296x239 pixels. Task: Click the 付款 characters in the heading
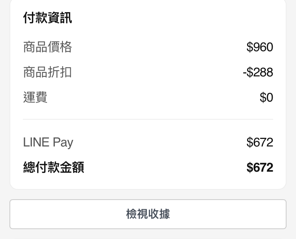click(x=36, y=18)
